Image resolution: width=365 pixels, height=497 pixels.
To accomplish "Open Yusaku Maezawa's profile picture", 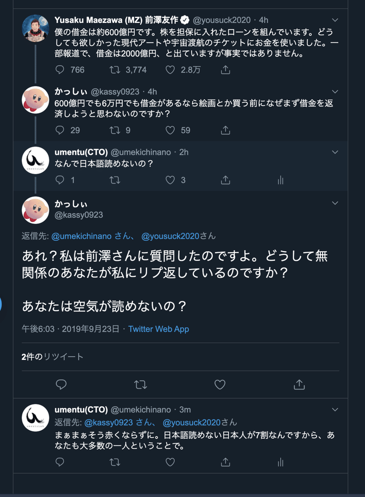I will [x=36, y=28].
